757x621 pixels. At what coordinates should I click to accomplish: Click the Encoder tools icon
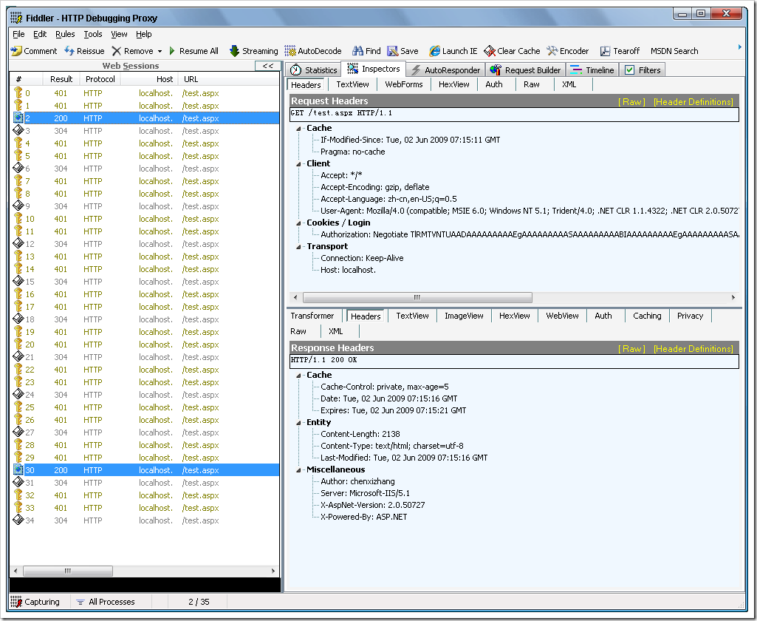[x=552, y=51]
